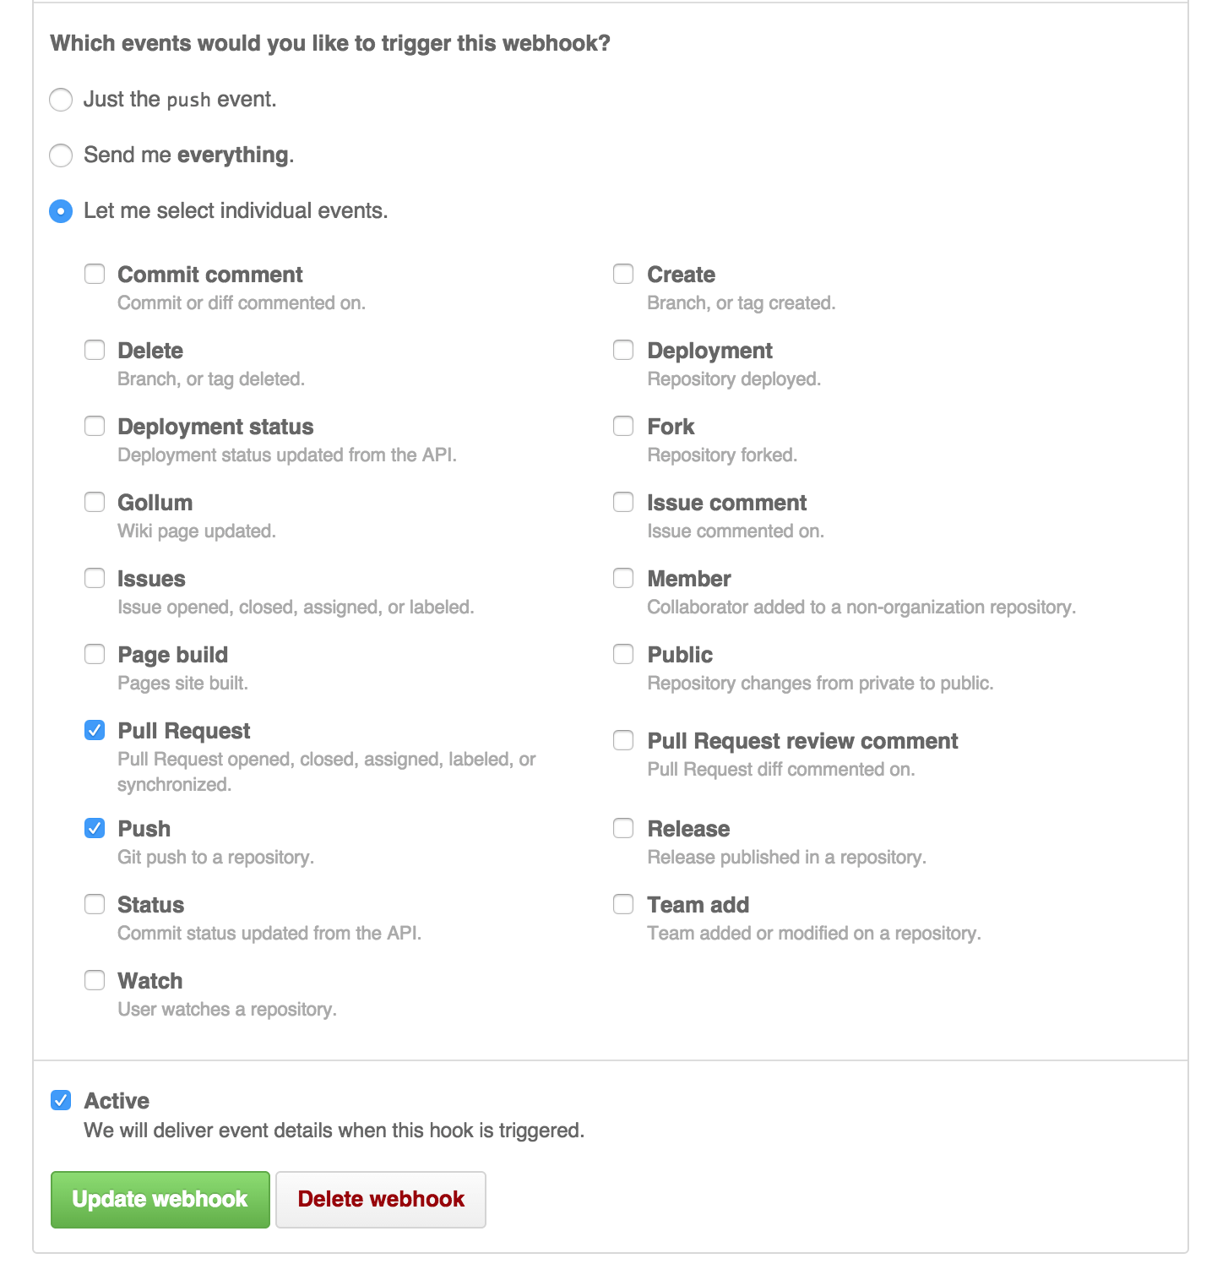Disable the Push event checkbox
The height and width of the screenshot is (1264, 1228).
click(95, 828)
